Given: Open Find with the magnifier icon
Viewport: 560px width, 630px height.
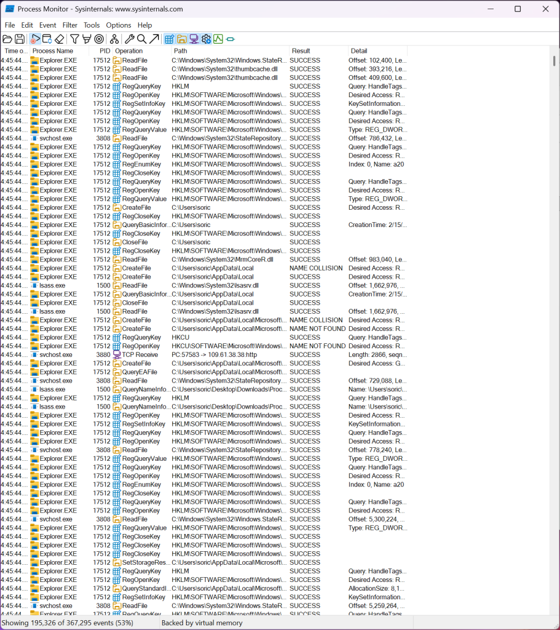Looking at the screenshot, I should (x=141, y=39).
